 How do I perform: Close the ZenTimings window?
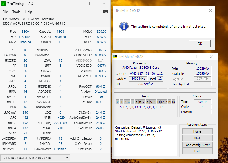pyautogui.click(x=104, y=3)
